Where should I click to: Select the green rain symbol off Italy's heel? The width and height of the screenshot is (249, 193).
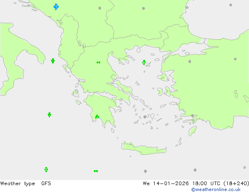[53, 61]
